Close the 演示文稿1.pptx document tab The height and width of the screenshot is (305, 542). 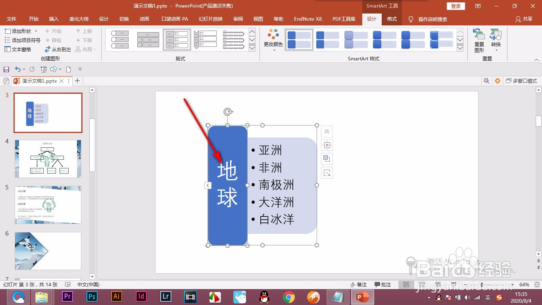pyautogui.click(x=61, y=81)
